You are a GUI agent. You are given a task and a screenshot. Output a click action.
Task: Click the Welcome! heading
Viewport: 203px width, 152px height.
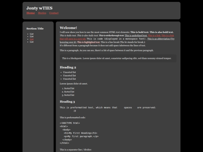coord(68,28)
